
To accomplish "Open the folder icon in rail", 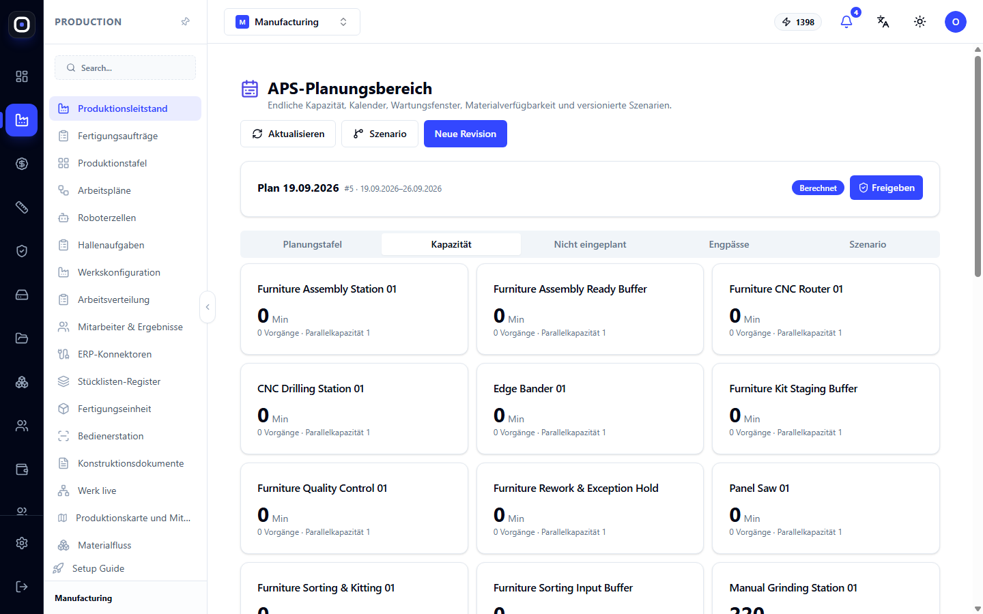I will tap(22, 338).
